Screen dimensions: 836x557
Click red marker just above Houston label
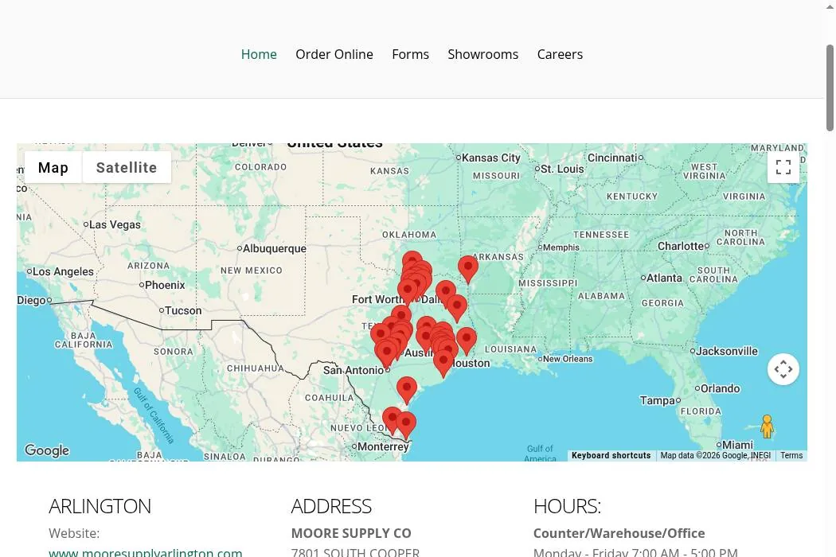coord(443,364)
